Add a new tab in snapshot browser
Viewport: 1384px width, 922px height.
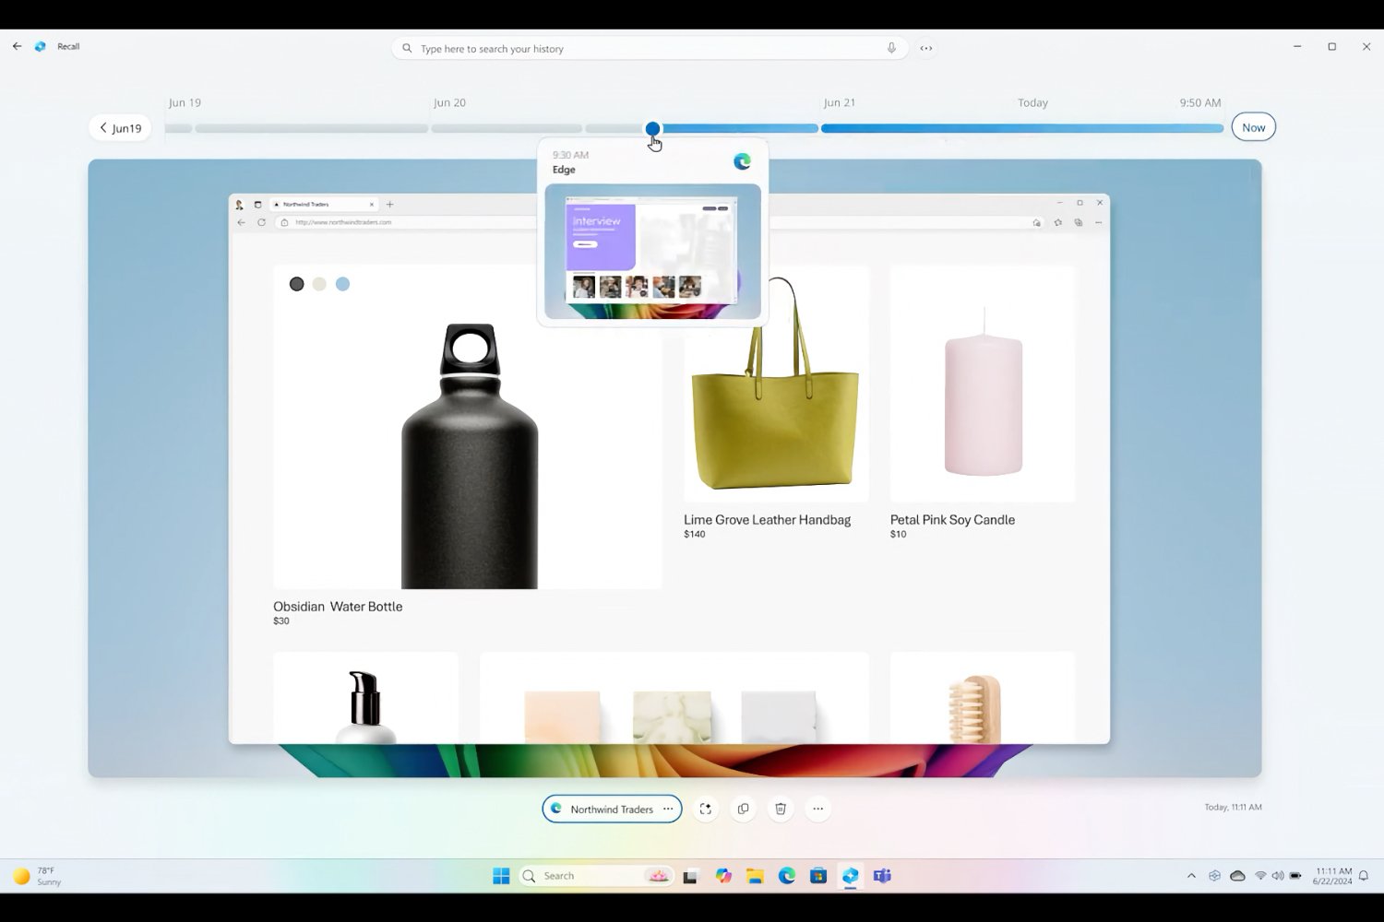click(390, 204)
